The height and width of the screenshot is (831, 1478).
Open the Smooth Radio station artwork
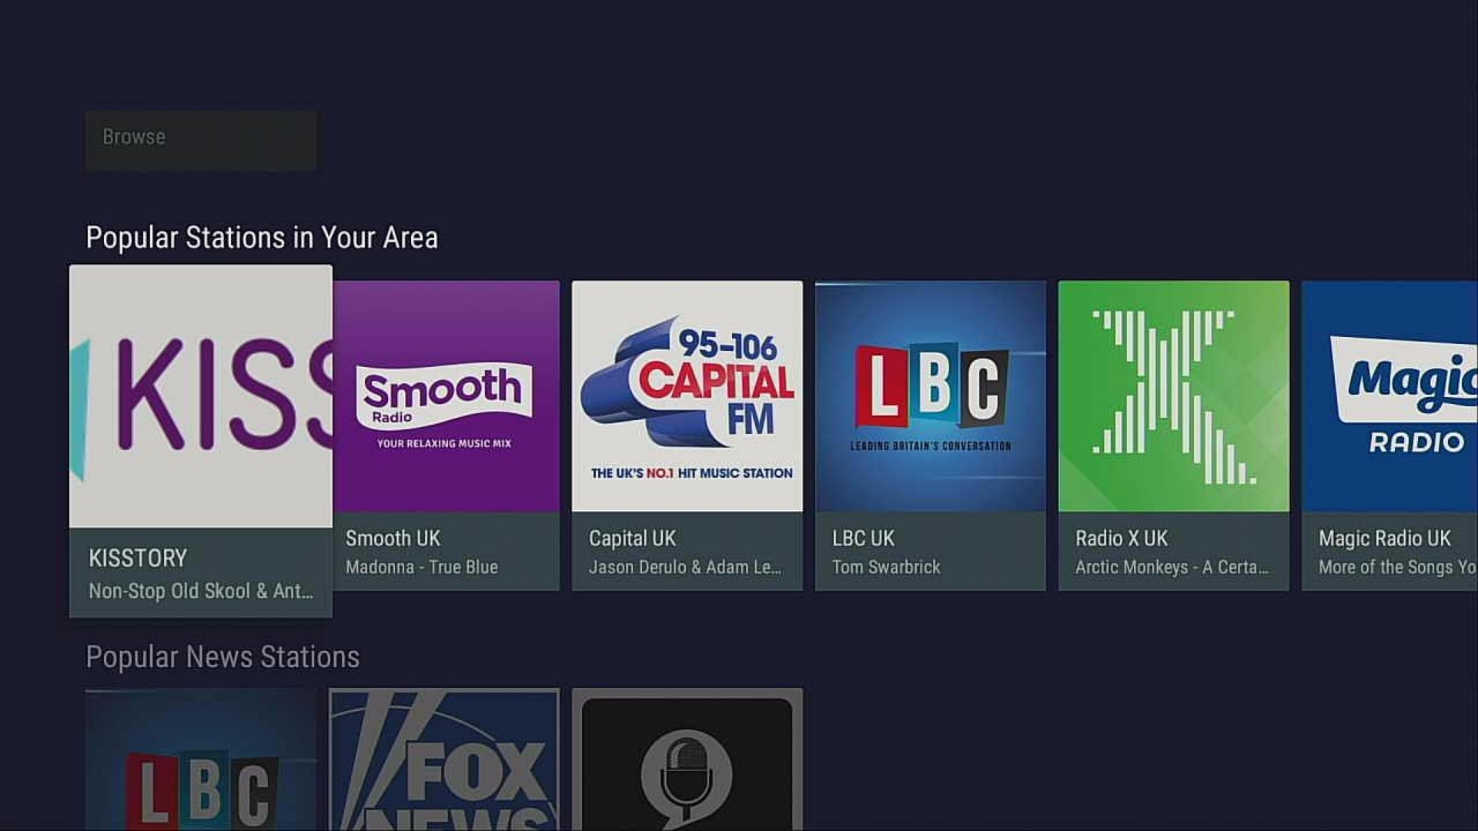coord(446,396)
